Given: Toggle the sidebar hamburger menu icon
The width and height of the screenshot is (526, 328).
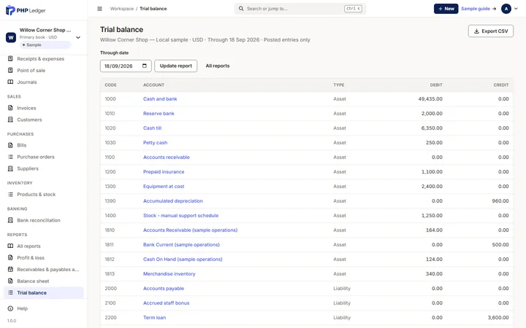Looking at the screenshot, I should (x=99, y=9).
